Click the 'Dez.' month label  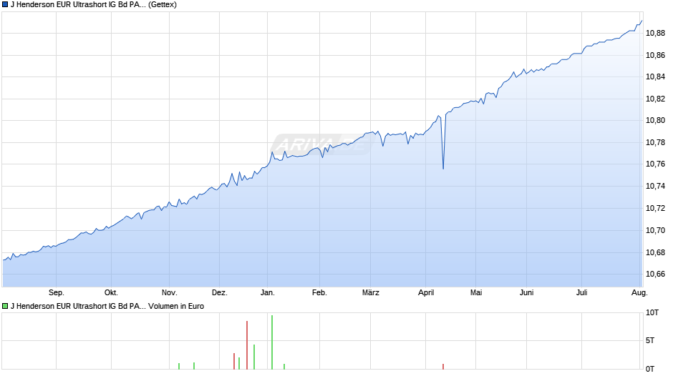219,293
